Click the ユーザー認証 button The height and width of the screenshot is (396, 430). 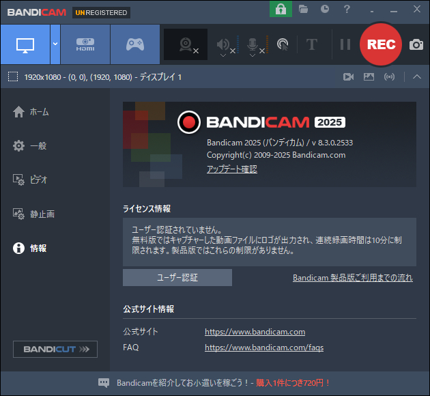click(x=177, y=277)
